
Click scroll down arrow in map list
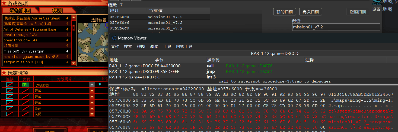74,63
